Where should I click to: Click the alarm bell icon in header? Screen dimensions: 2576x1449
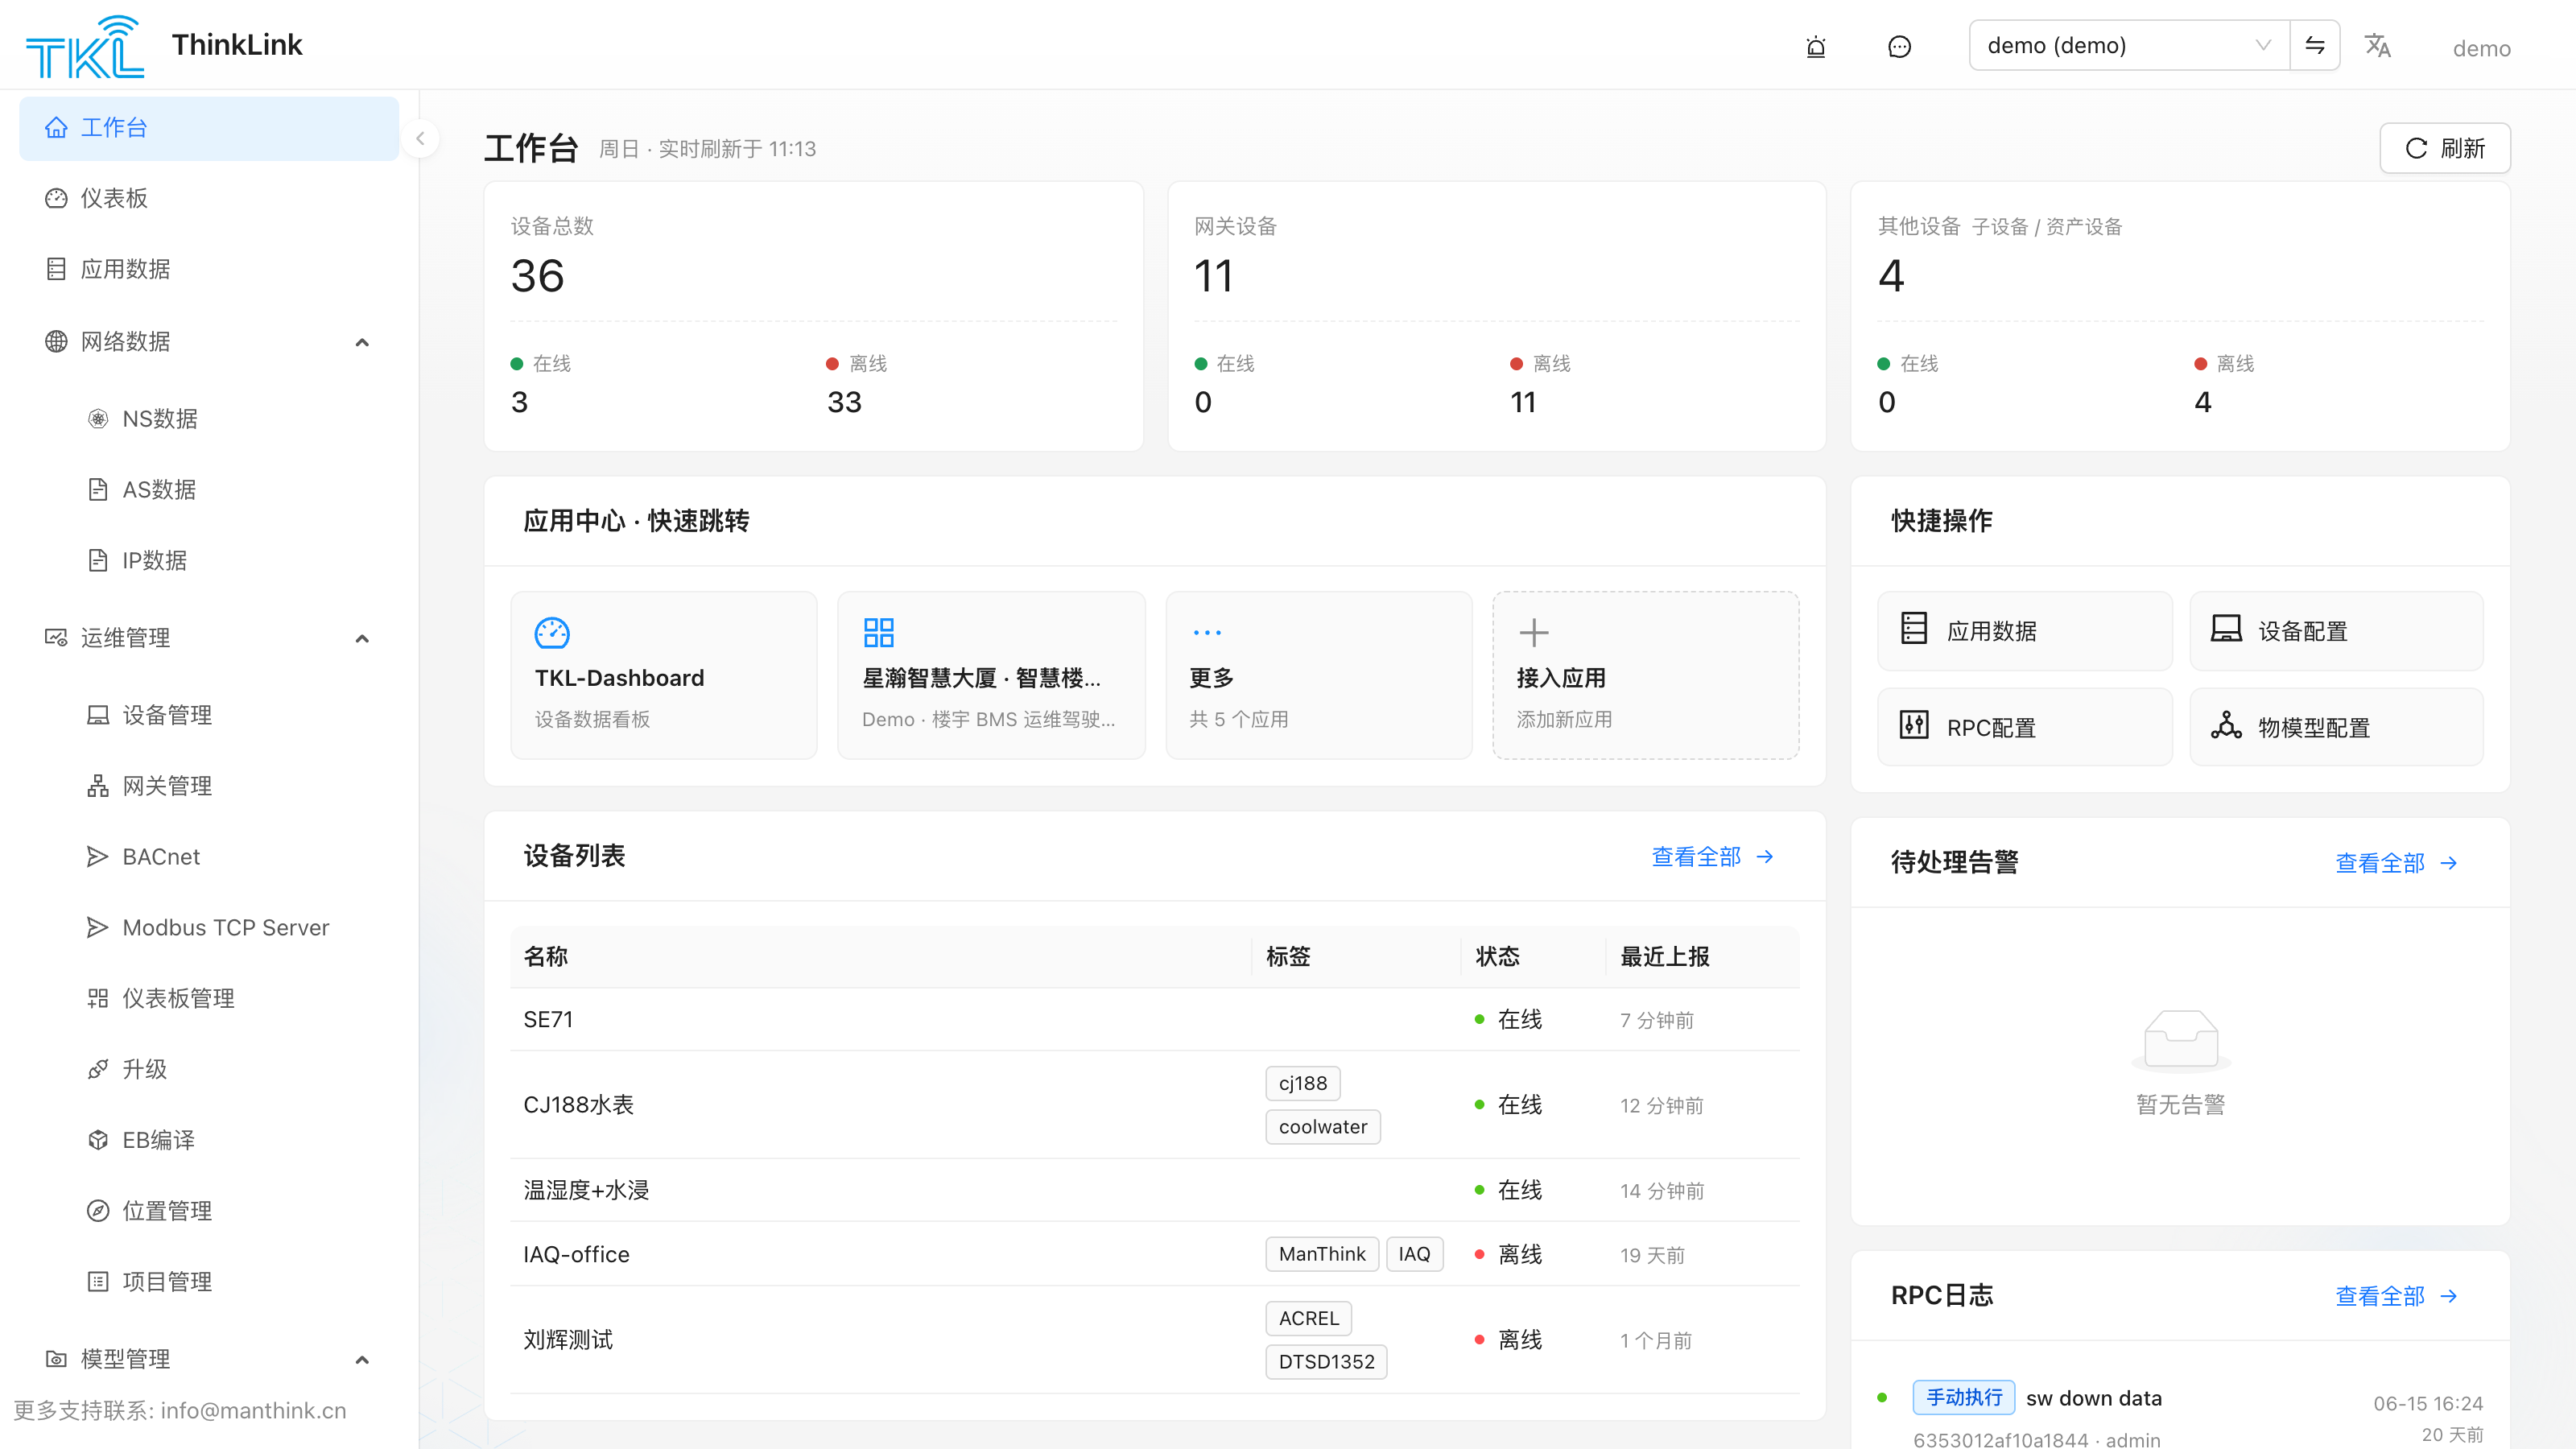(1816, 46)
